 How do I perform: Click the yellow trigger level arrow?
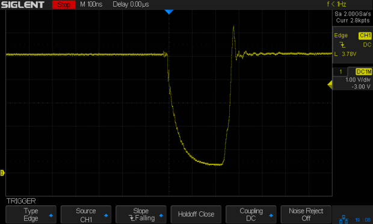[330, 85]
